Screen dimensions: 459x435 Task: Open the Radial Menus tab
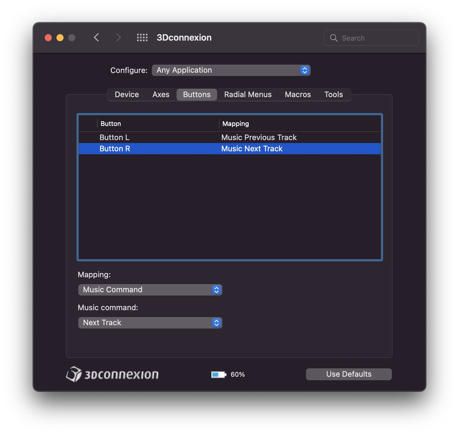pyautogui.click(x=248, y=94)
